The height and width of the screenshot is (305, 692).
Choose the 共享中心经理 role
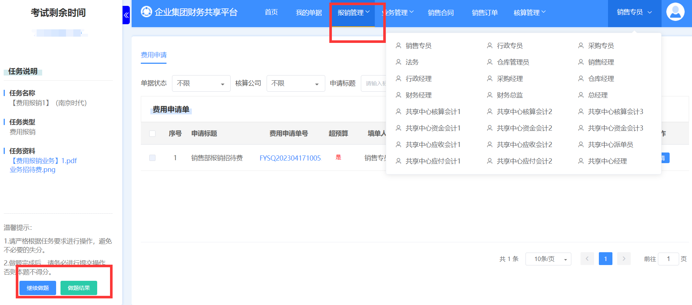pos(607,161)
